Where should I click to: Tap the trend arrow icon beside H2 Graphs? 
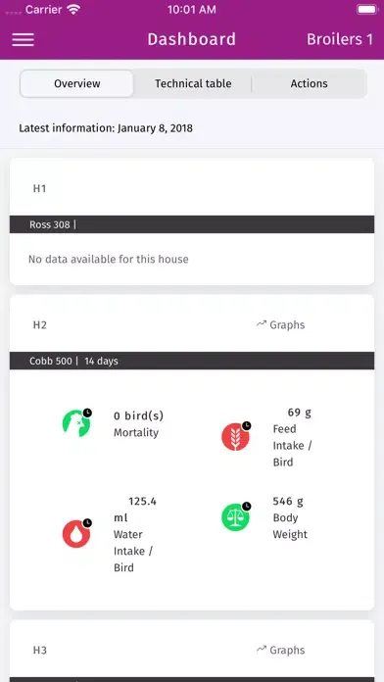261,323
